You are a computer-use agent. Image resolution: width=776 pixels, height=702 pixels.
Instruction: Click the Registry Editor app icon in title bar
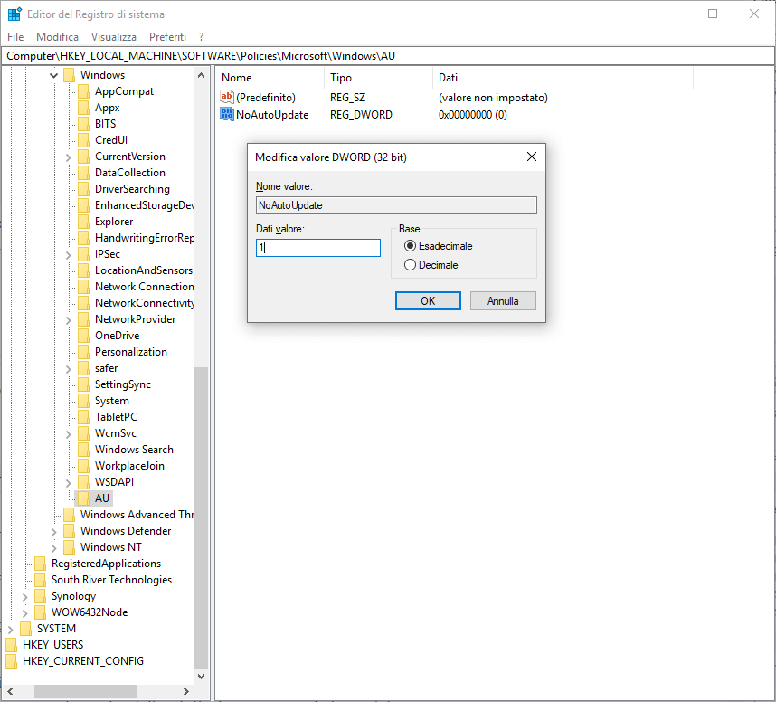(x=14, y=14)
